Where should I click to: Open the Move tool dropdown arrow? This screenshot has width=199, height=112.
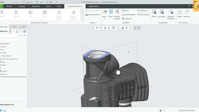pos(104,19)
